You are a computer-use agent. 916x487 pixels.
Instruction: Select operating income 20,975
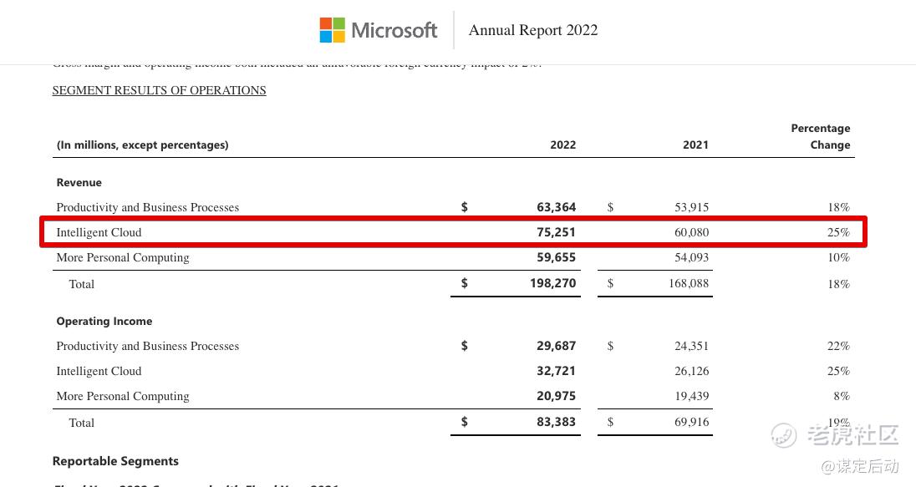point(556,397)
